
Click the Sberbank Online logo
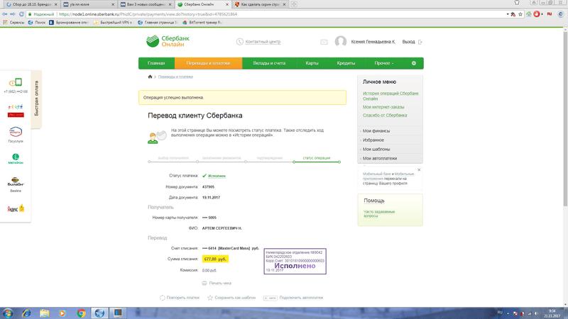(168, 41)
